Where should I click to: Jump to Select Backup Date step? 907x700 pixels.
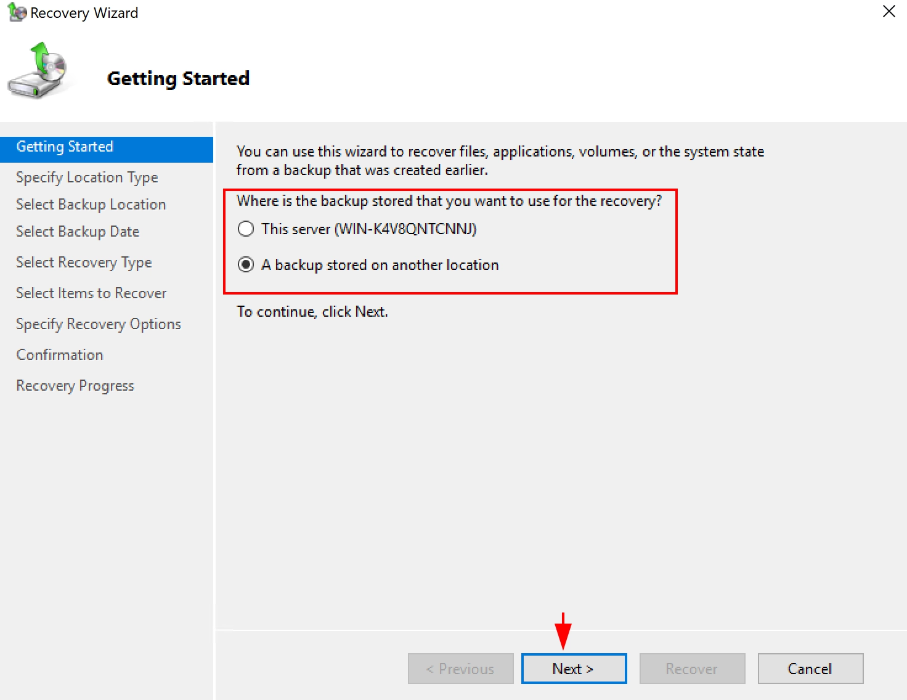coord(78,232)
